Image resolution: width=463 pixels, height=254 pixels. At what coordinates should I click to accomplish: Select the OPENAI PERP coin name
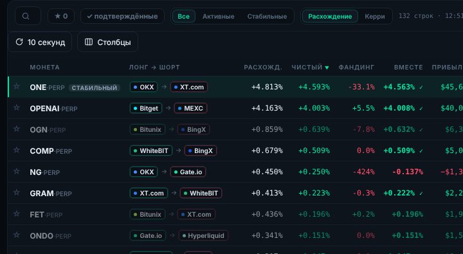point(53,109)
